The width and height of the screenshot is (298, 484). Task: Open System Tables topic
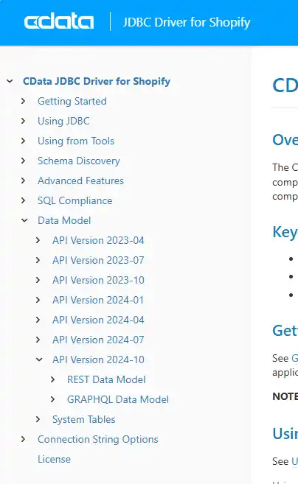pyautogui.click(x=84, y=419)
